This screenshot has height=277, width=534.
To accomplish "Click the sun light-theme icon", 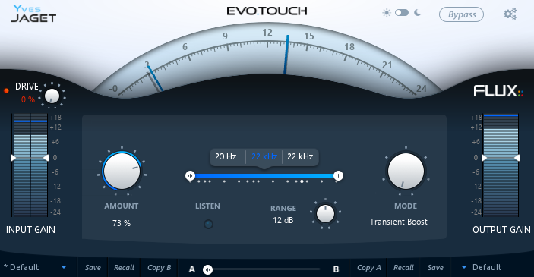I will [387, 13].
